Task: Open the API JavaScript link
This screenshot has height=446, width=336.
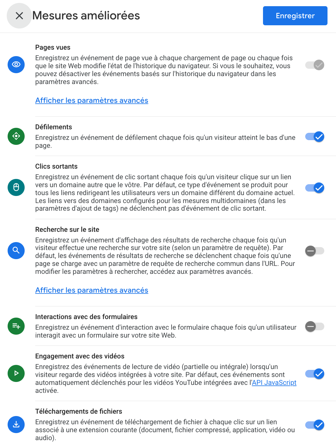Action: [x=274, y=383]
